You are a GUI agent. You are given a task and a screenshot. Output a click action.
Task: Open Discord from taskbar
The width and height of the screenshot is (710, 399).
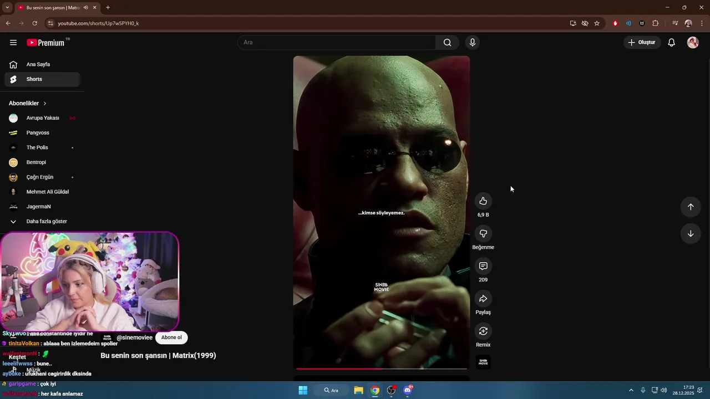[408, 390]
